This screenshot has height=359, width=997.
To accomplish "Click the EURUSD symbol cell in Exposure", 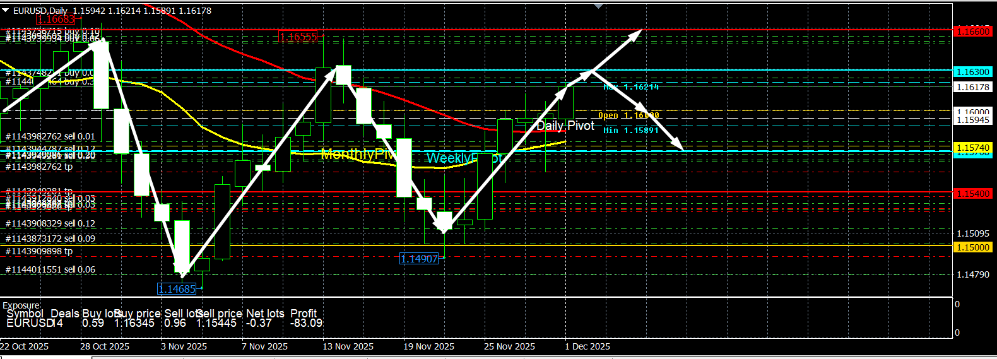I will click(31, 323).
